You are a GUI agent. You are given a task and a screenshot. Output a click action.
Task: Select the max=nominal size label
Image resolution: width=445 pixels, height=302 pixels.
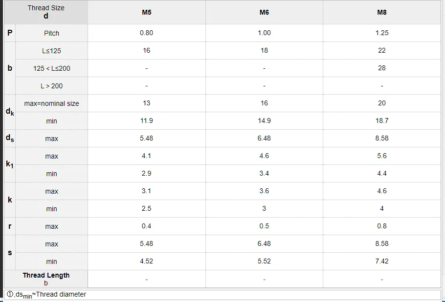(x=51, y=103)
